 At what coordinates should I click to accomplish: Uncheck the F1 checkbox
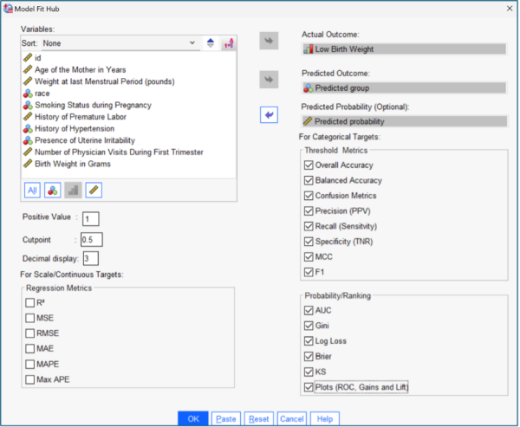[x=309, y=272]
